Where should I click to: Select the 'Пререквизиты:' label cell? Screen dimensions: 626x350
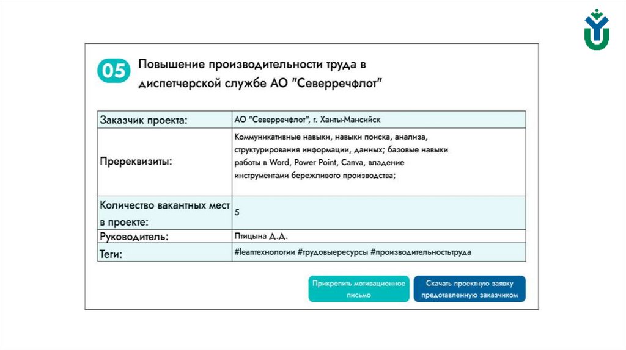coord(164,162)
